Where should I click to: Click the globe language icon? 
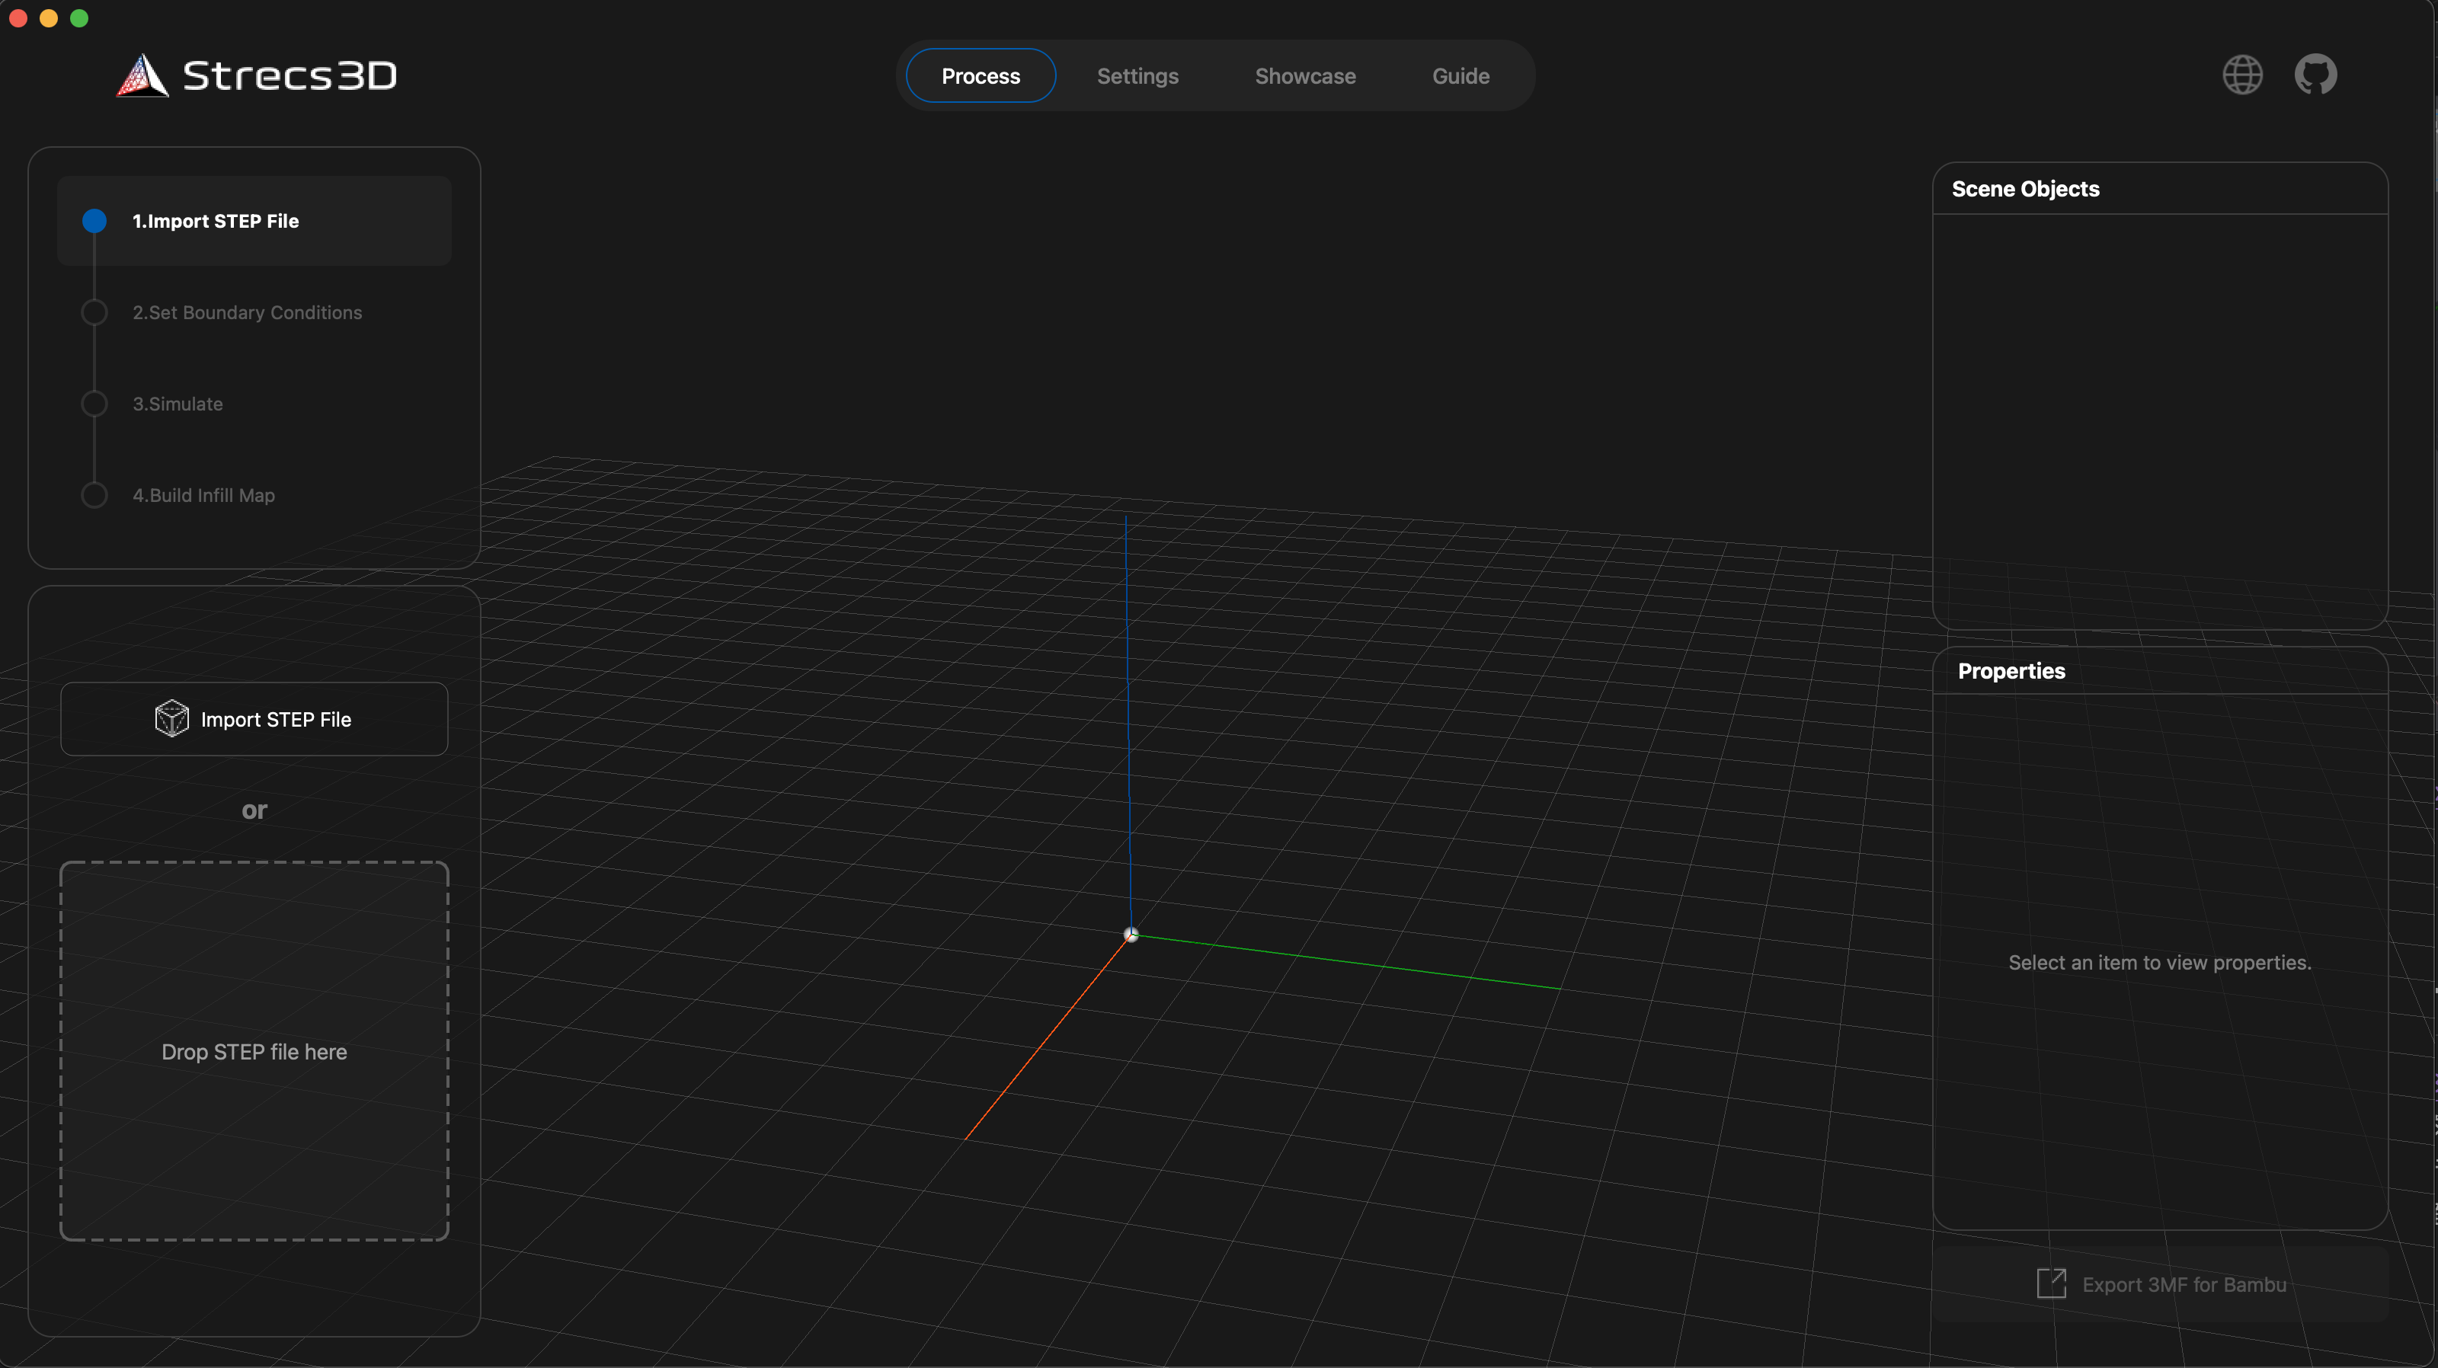point(2242,75)
